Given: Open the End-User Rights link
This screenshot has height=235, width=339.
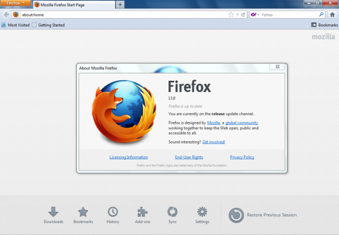Looking at the screenshot, I should pos(189,157).
